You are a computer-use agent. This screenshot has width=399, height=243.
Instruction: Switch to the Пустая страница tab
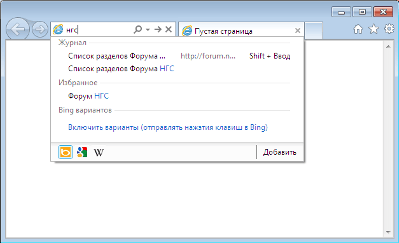tap(234, 31)
